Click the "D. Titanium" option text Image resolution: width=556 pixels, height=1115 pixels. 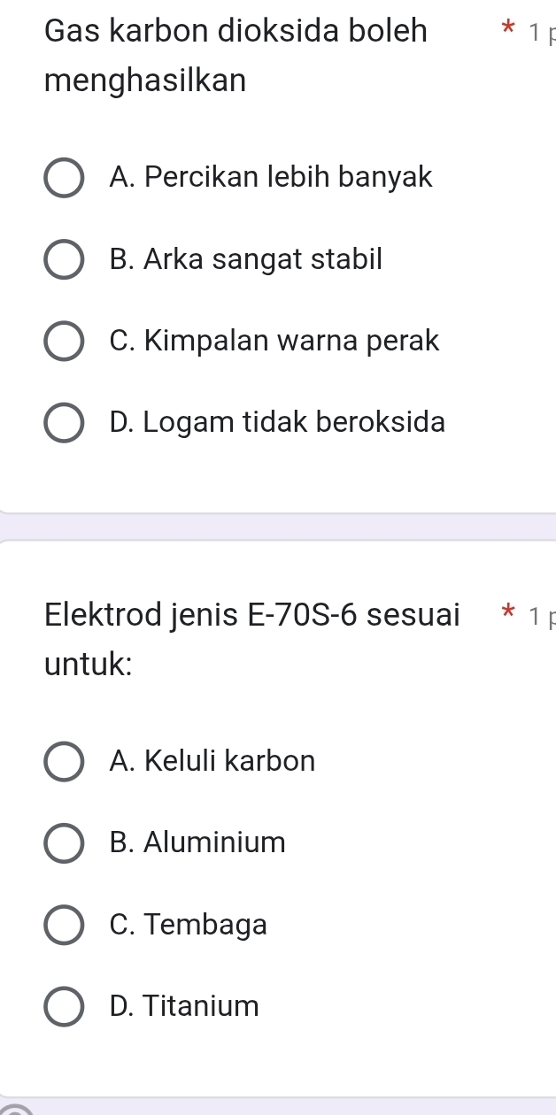(x=184, y=1005)
